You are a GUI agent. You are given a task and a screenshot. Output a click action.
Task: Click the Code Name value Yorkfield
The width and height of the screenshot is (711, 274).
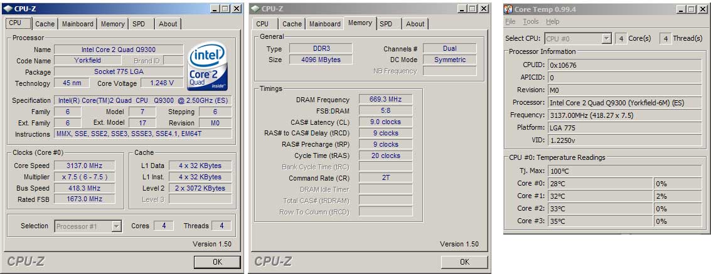point(87,60)
